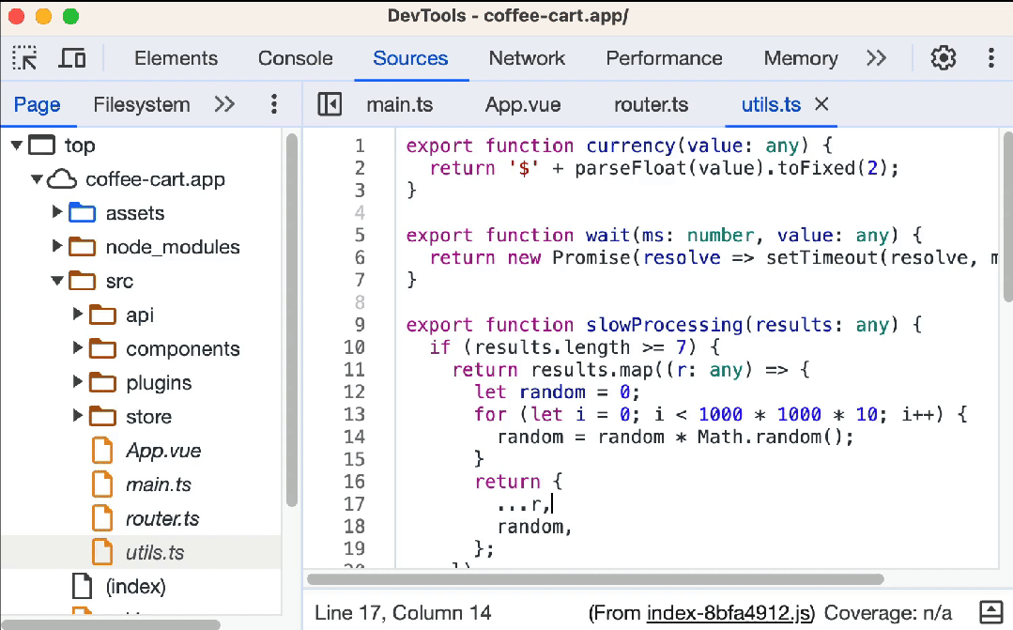Collapse the top frame tree node
This screenshot has height=630, width=1013.
(x=18, y=146)
